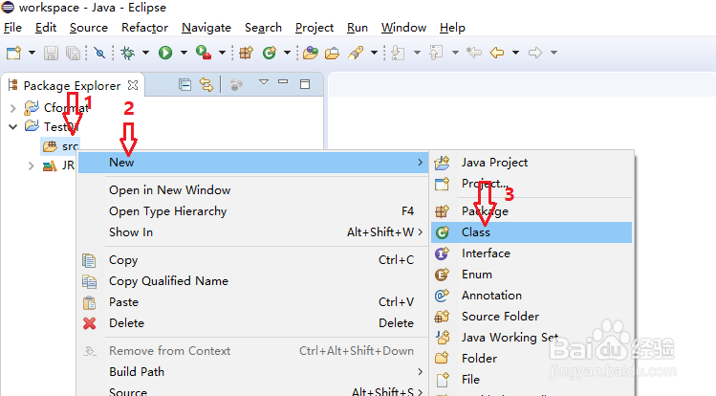
Task: Click the Collapse All icon
Action: tap(184, 85)
